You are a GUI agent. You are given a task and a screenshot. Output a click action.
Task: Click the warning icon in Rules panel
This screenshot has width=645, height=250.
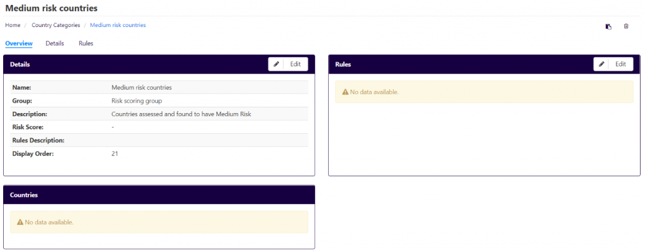coord(345,92)
